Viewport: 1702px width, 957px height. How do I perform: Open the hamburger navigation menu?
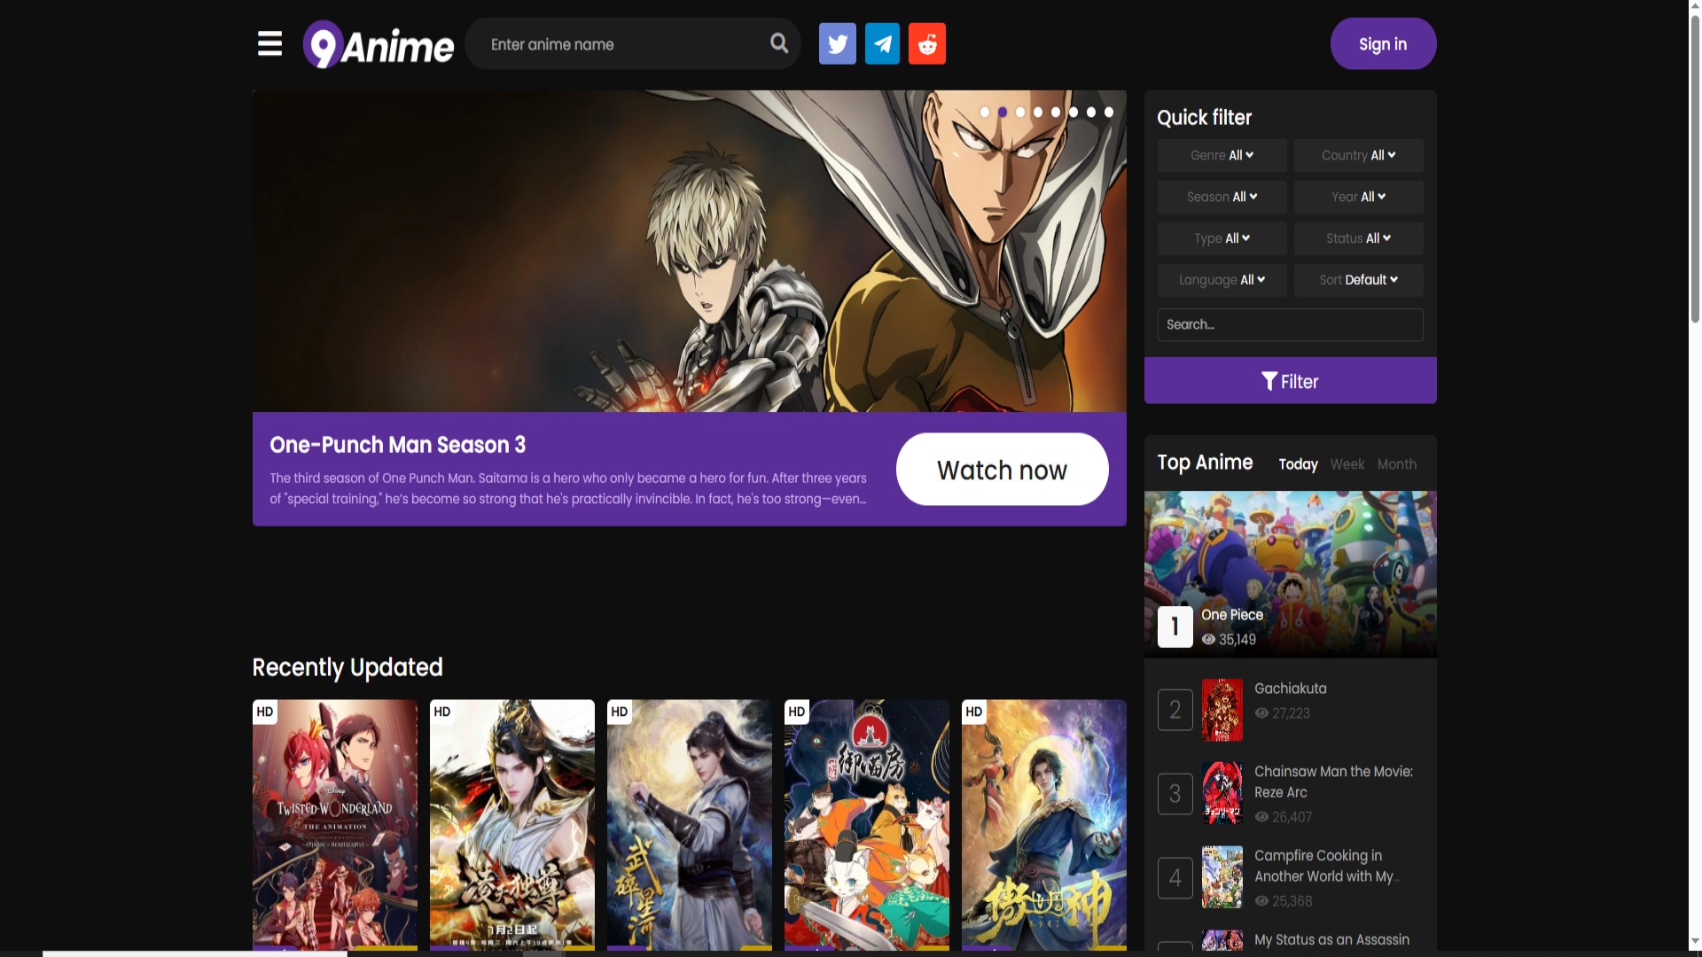pos(269,43)
